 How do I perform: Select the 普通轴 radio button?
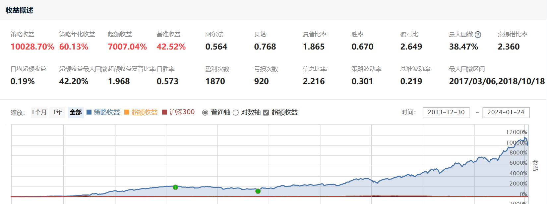click(x=205, y=113)
